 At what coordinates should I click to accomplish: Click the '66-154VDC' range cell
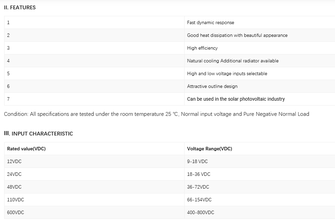click(x=259, y=200)
